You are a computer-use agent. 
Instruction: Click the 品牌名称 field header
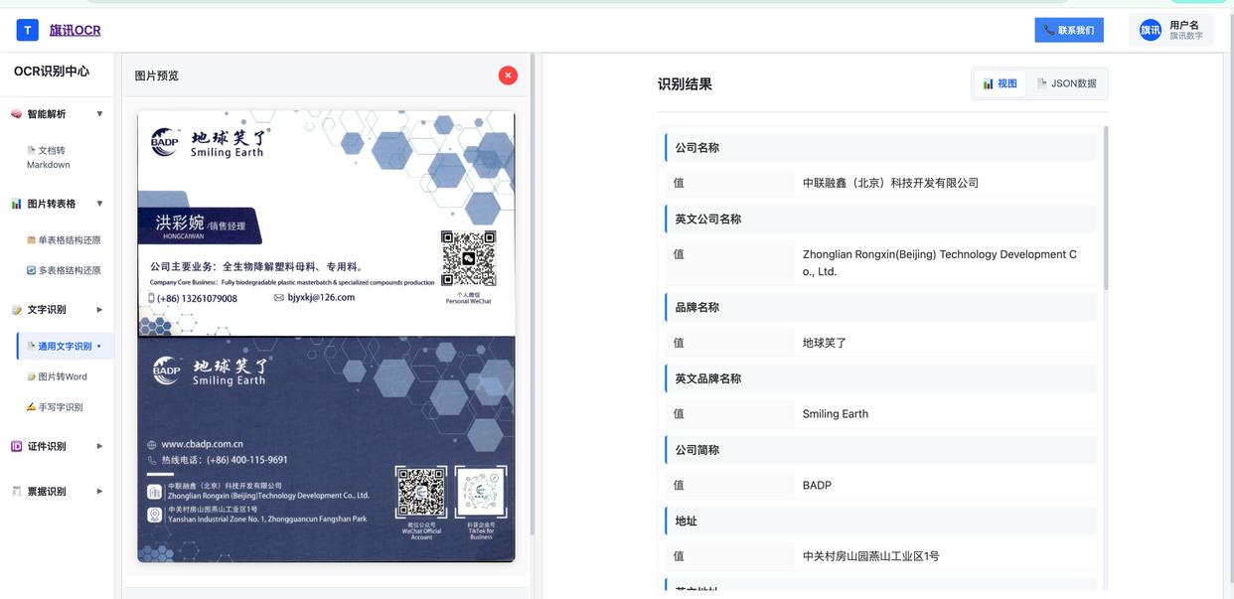880,307
